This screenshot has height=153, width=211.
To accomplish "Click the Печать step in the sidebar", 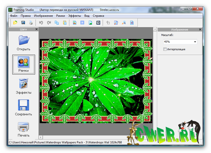I will (23, 129).
